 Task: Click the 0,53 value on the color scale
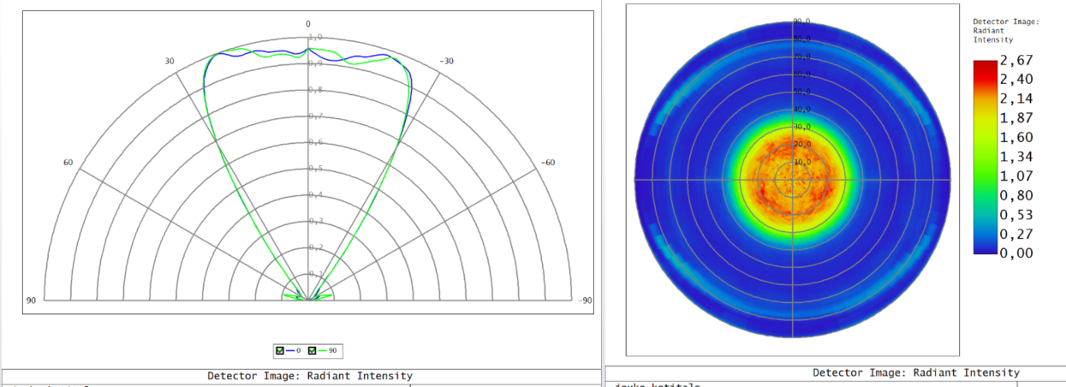coord(1015,214)
